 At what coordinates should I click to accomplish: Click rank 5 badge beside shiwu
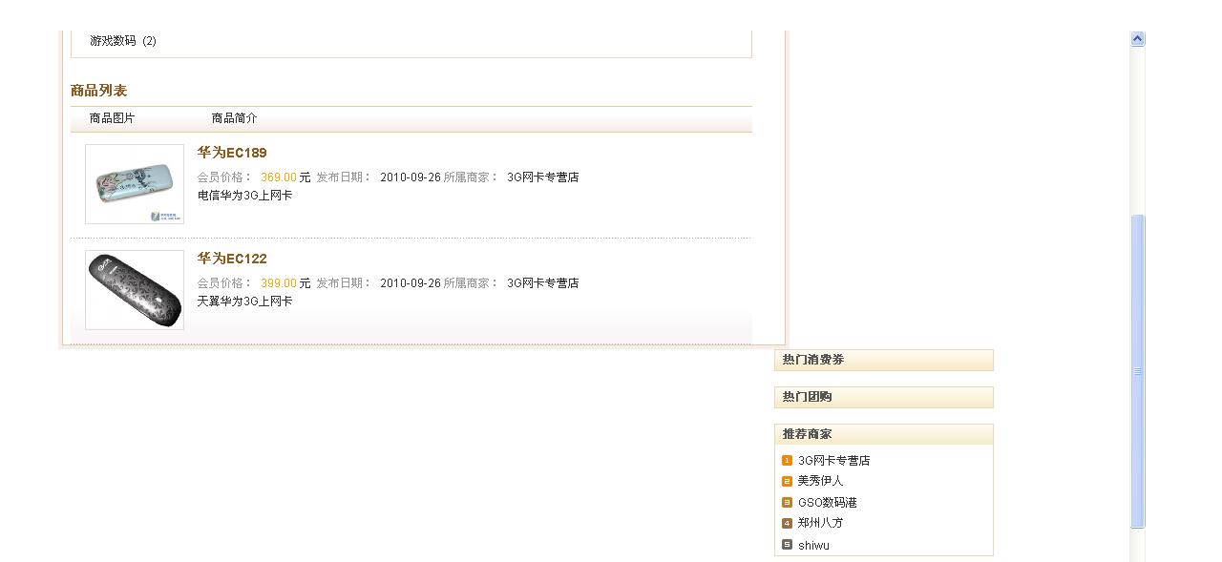click(788, 545)
